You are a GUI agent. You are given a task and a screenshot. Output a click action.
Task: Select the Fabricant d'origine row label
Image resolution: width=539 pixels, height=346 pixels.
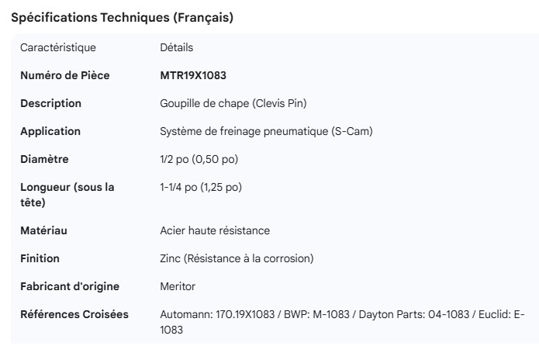(x=70, y=286)
